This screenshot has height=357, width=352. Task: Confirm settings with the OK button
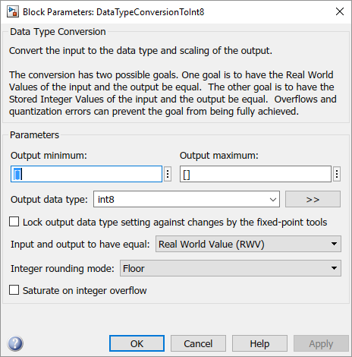click(x=137, y=343)
